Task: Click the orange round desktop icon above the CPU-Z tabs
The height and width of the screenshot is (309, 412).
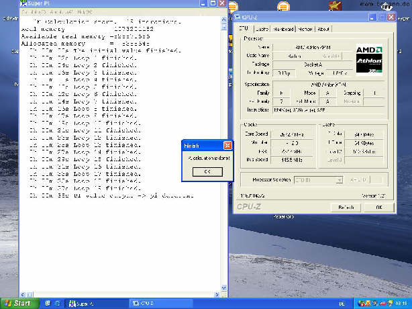Action: [283, 6]
